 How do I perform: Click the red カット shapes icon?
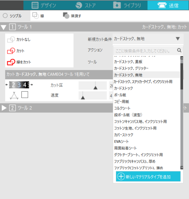point(11,51)
